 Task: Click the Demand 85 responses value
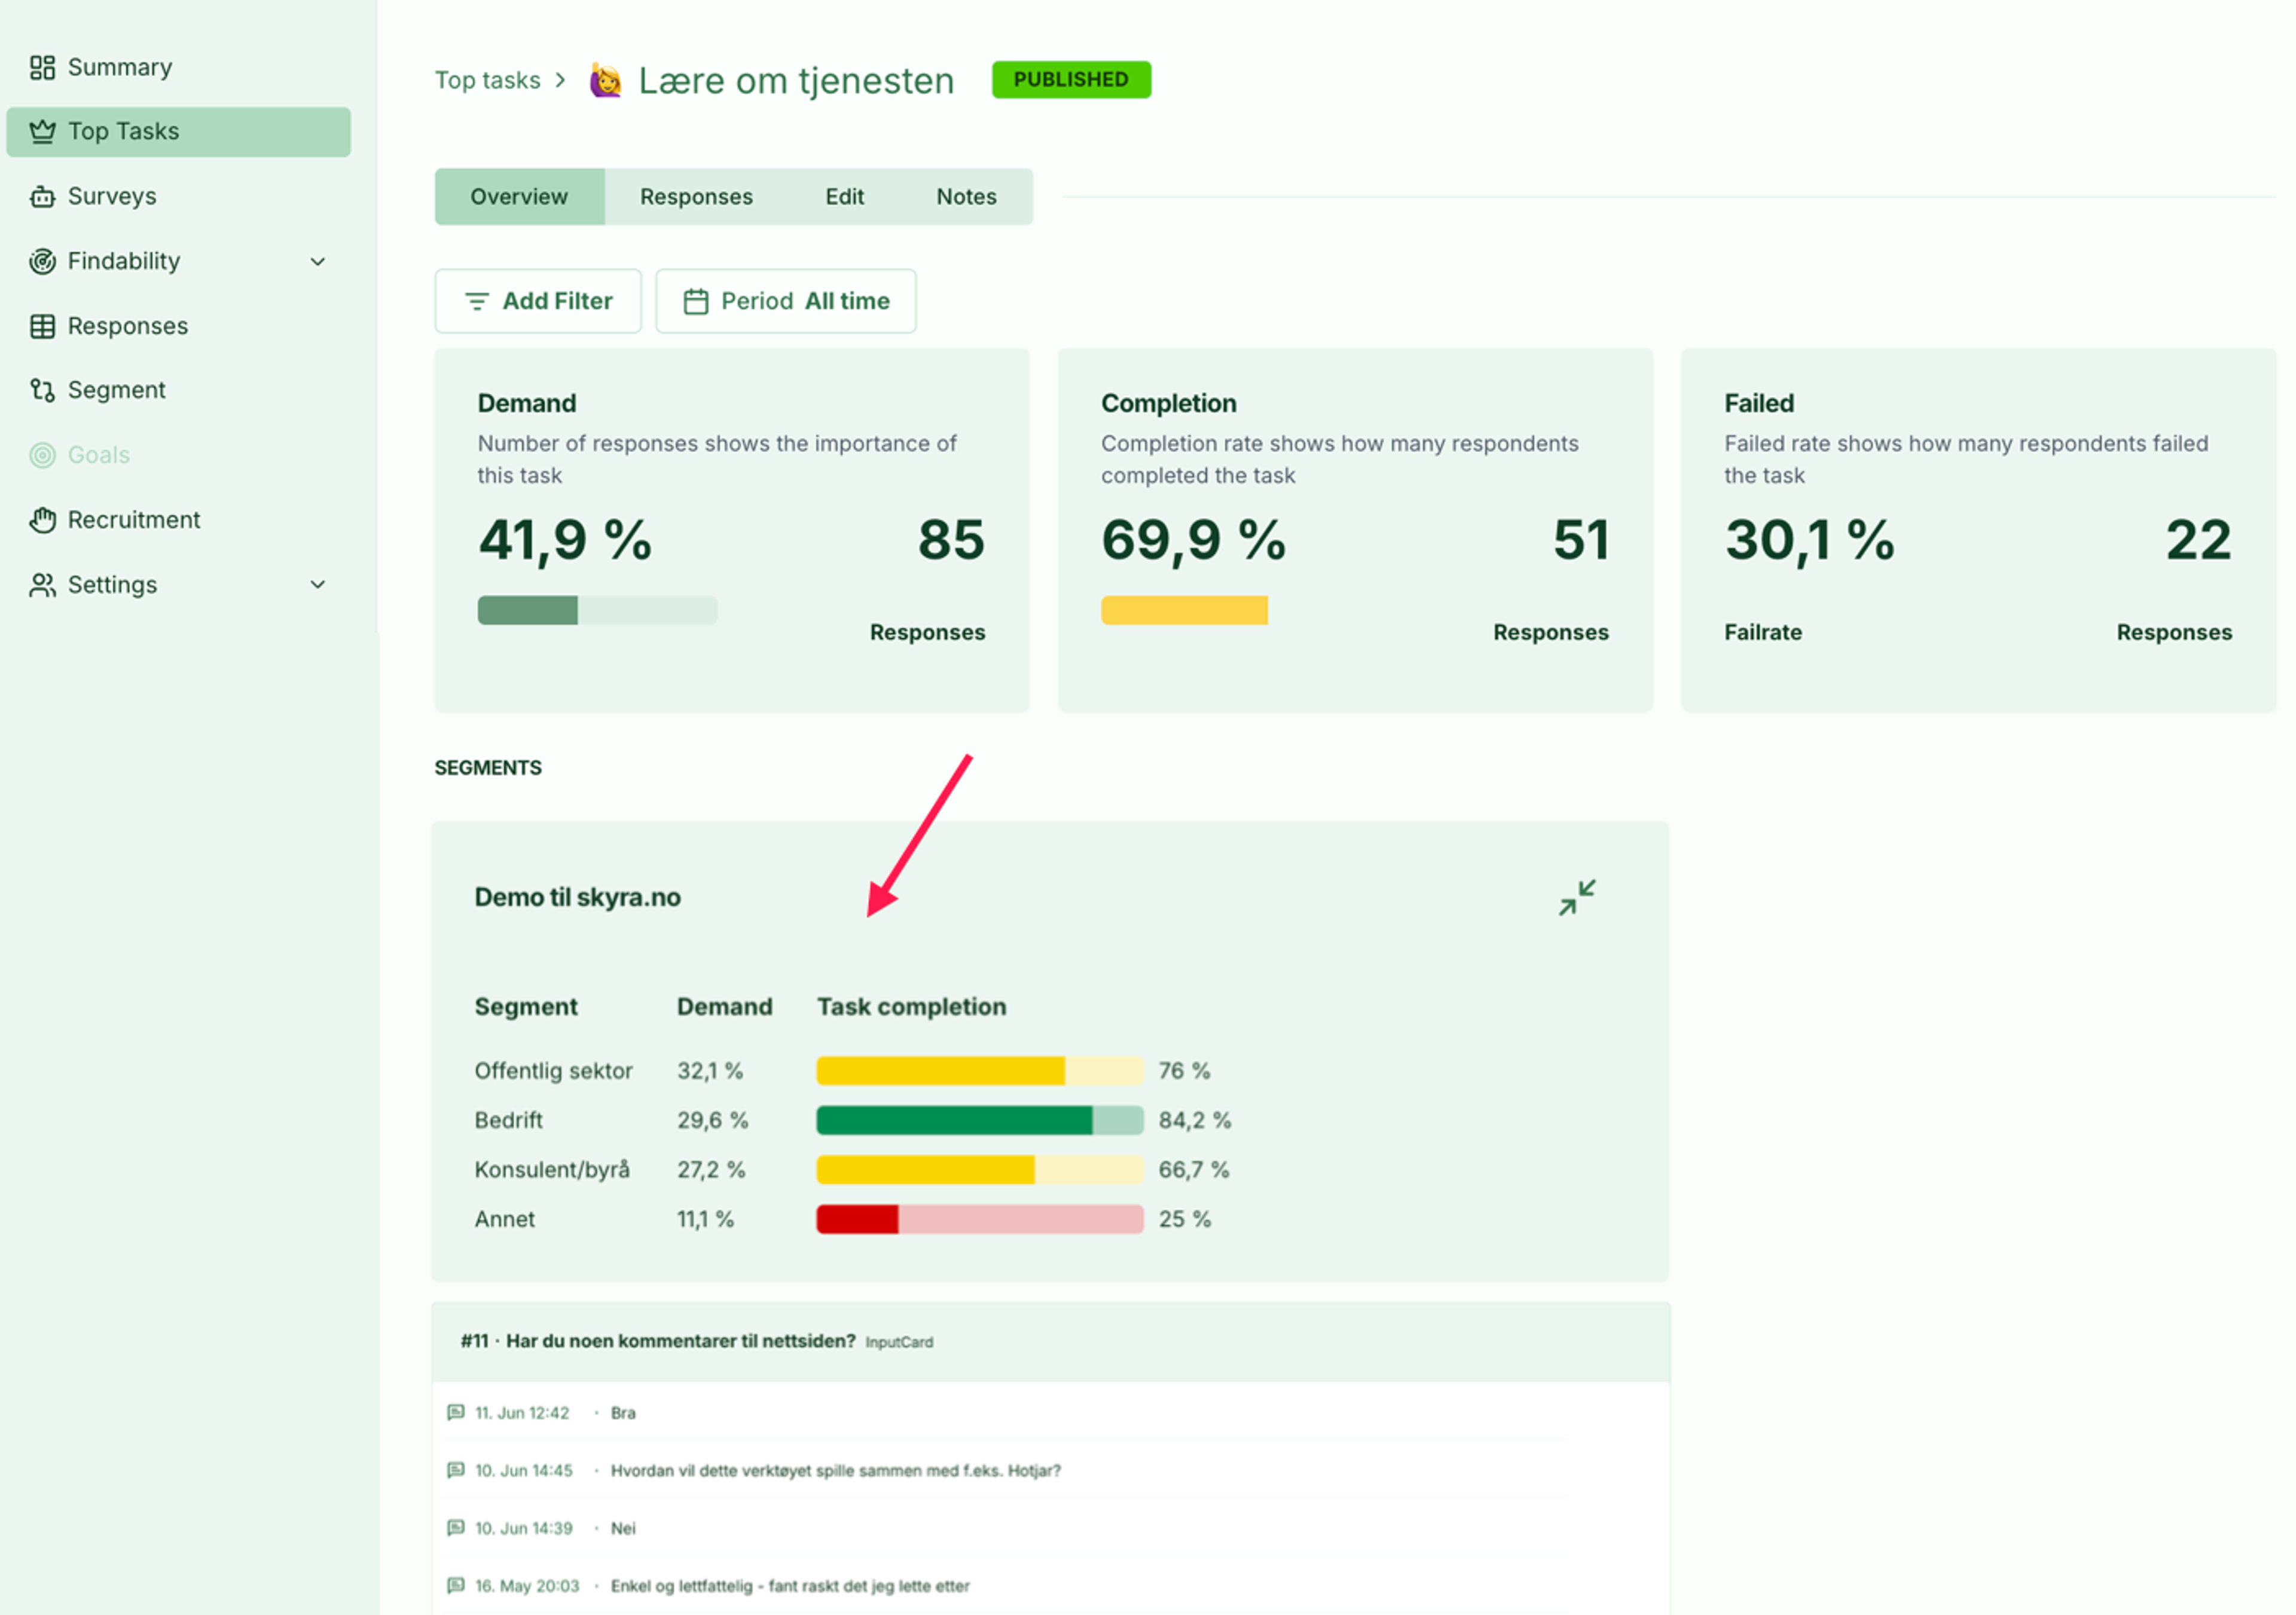coord(951,540)
